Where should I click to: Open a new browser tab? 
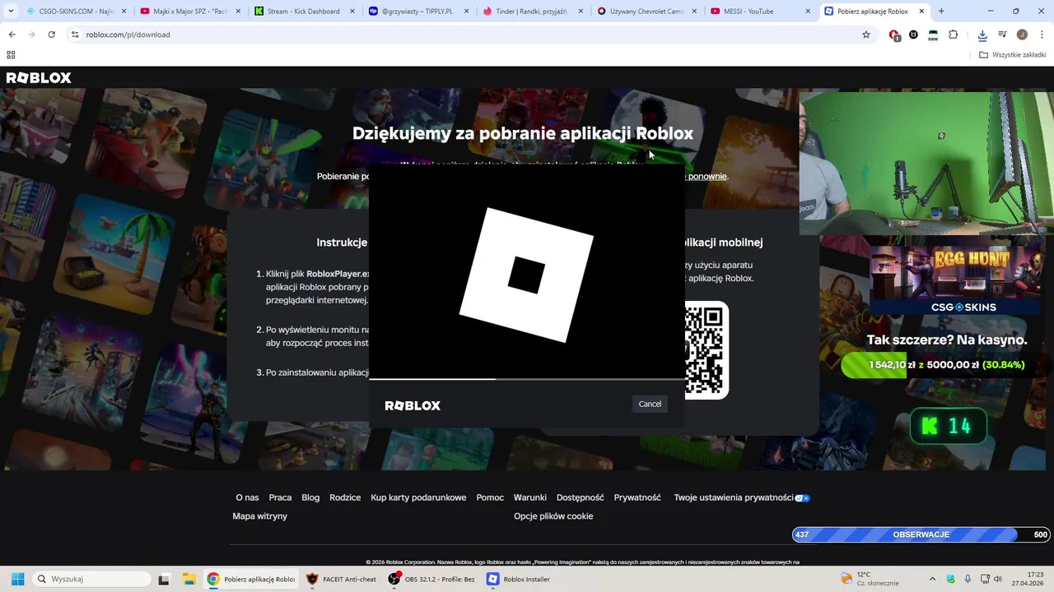click(941, 12)
